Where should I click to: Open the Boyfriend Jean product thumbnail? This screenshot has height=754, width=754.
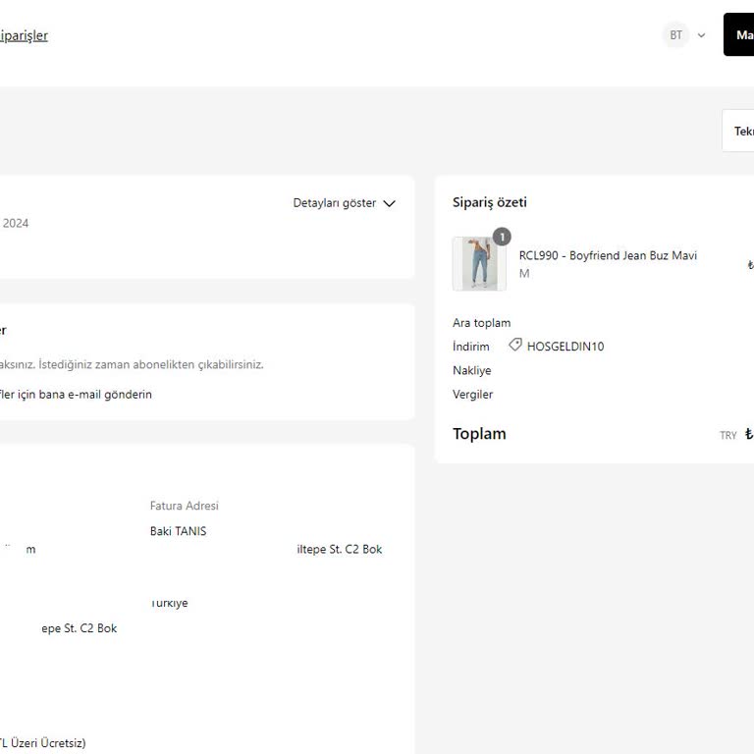pyautogui.click(x=479, y=263)
